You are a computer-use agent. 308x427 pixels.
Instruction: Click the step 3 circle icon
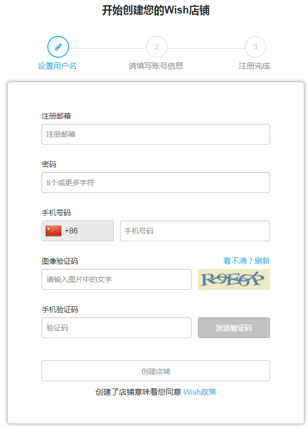click(255, 46)
